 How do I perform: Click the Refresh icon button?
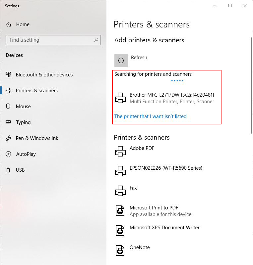tap(121, 61)
